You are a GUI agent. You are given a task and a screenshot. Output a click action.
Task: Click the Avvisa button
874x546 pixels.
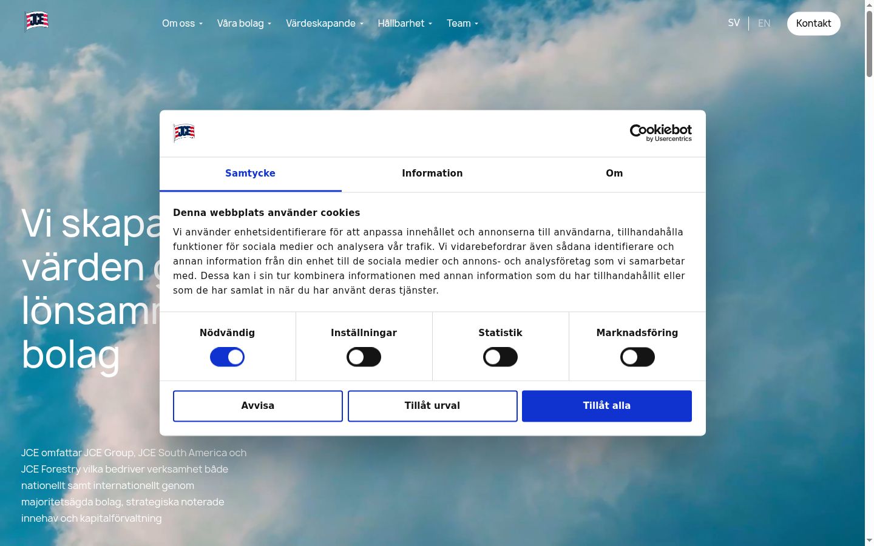pos(258,406)
